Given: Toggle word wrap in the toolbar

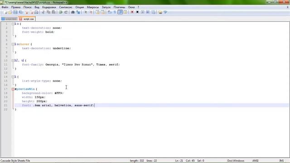Looking at the screenshot, I should click(x=110, y=12).
